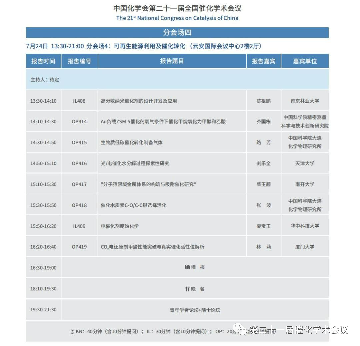Select the time cell 14:30-14:50
Screen dimensions: 360x346
pyautogui.click(x=43, y=143)
